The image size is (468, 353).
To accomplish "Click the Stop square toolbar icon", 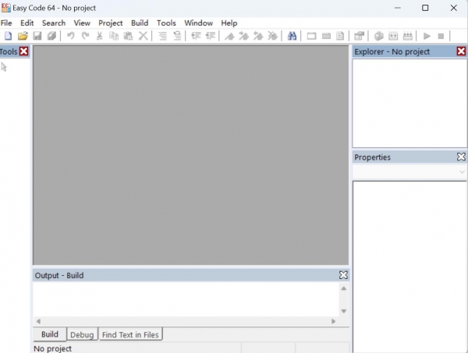I will pyautogui.click(x=441, y=36).
